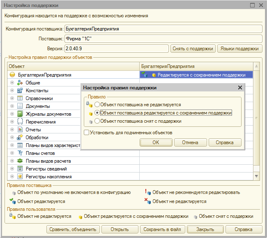This screenshot has width=267, height=238.
Task: Click Отмена in rules dialog
Action: (x=190, y=142)
